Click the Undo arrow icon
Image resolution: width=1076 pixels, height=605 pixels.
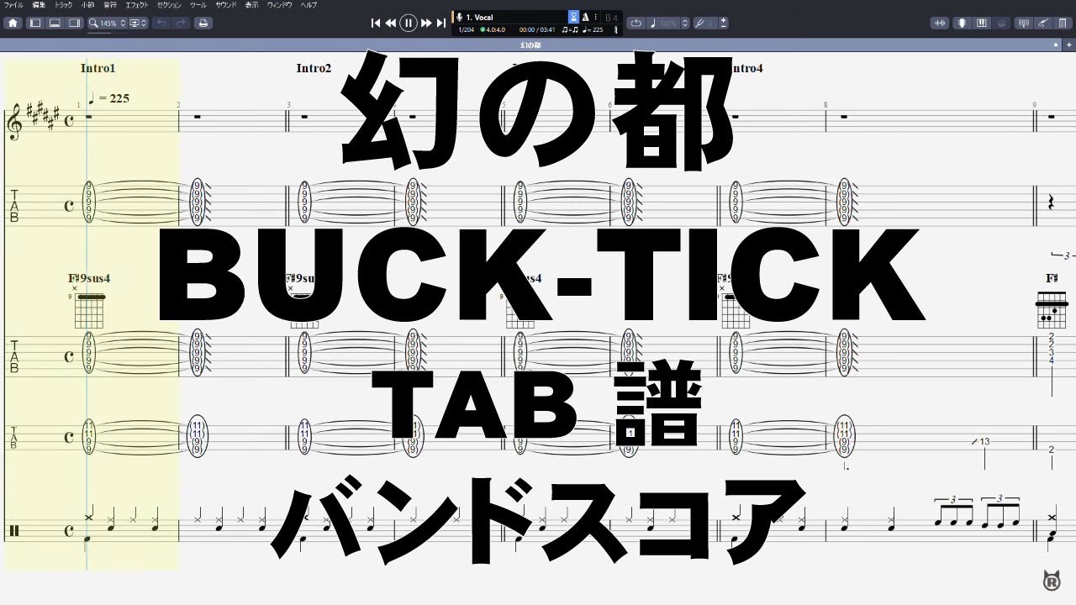161,23
